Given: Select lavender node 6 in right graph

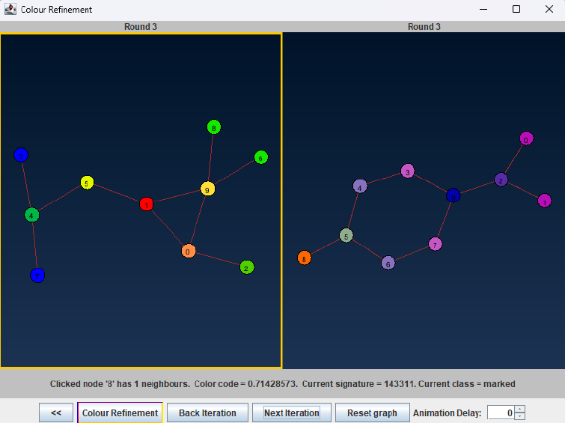Looking at the screenshot, I should [388, 264].
